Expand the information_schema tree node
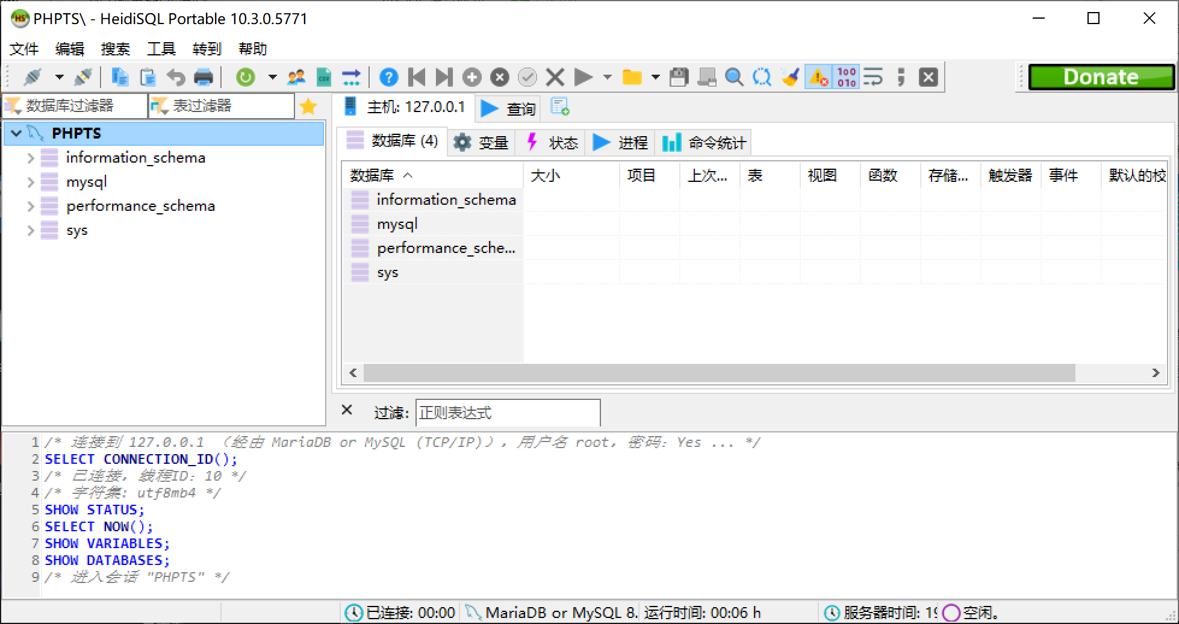The width and height of the screenshot is (1179, 624). [31, 158]
